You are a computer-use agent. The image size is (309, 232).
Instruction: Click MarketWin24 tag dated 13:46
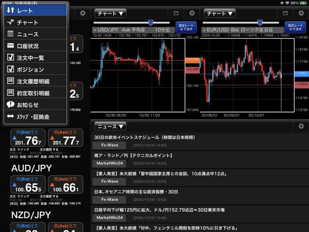[x=109, y=218]
